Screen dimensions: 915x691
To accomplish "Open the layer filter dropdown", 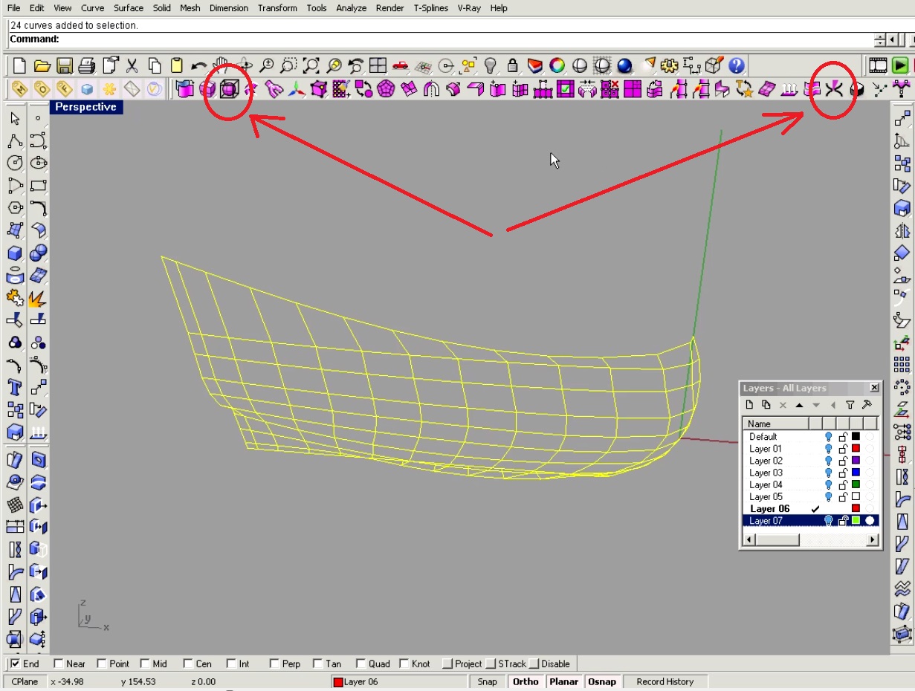I will coord(850,405).
